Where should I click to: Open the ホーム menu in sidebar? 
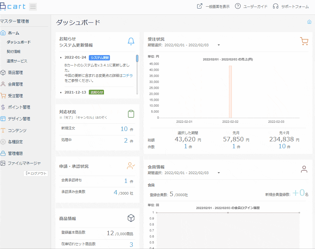click(14, 33)
